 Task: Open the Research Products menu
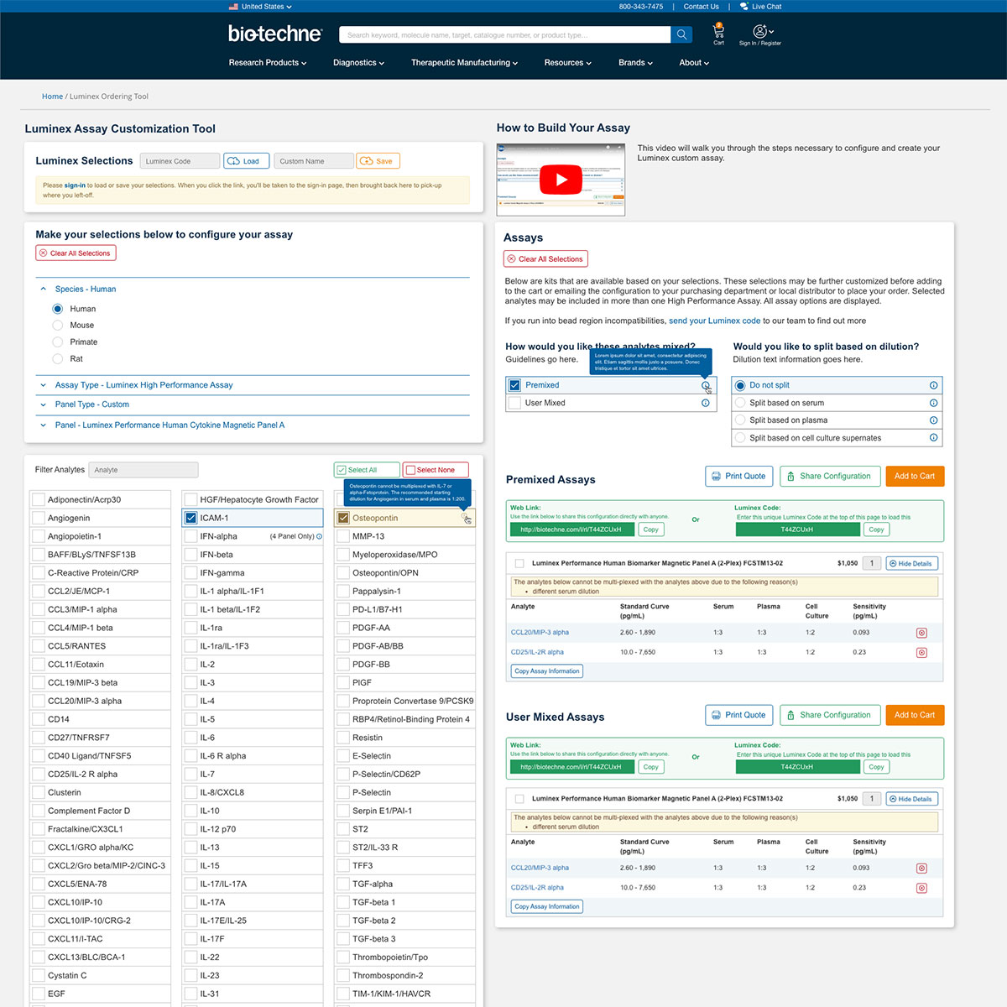click(268, 63)
